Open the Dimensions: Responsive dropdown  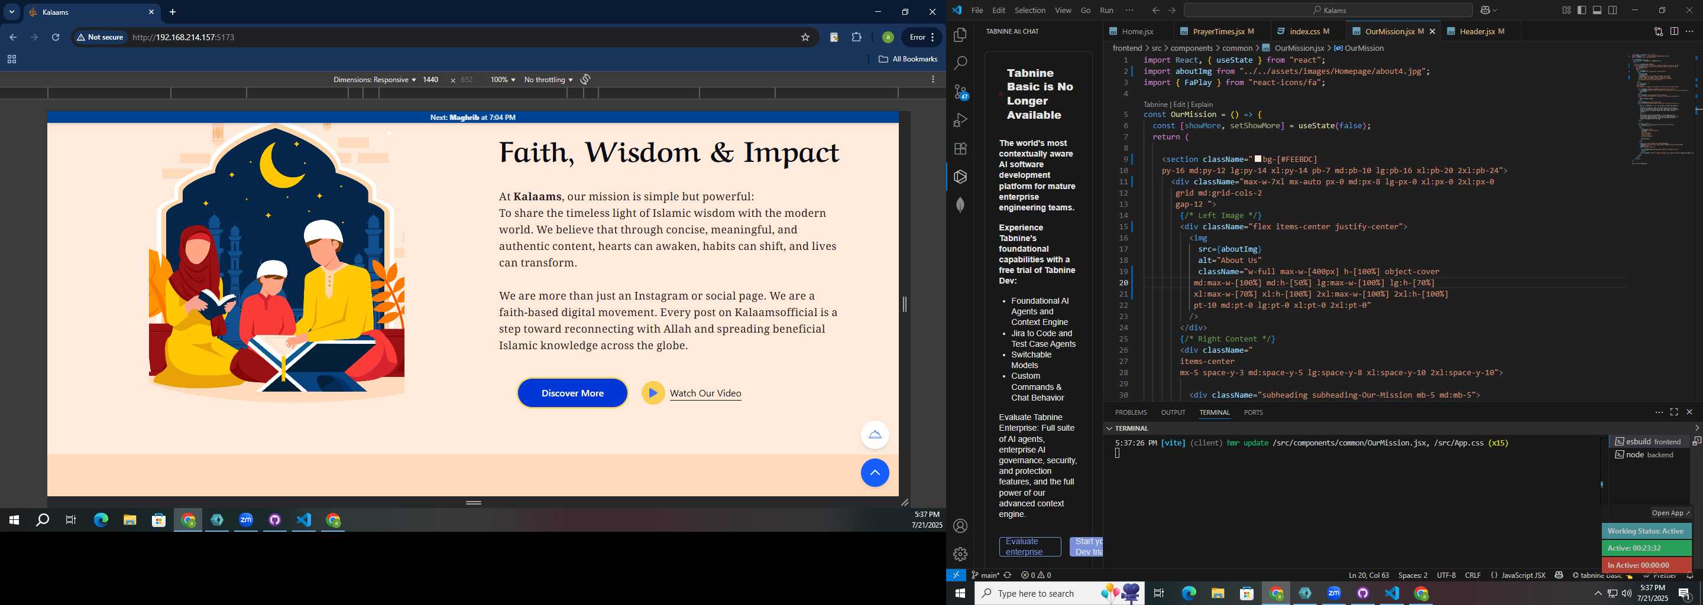(374, 79)
